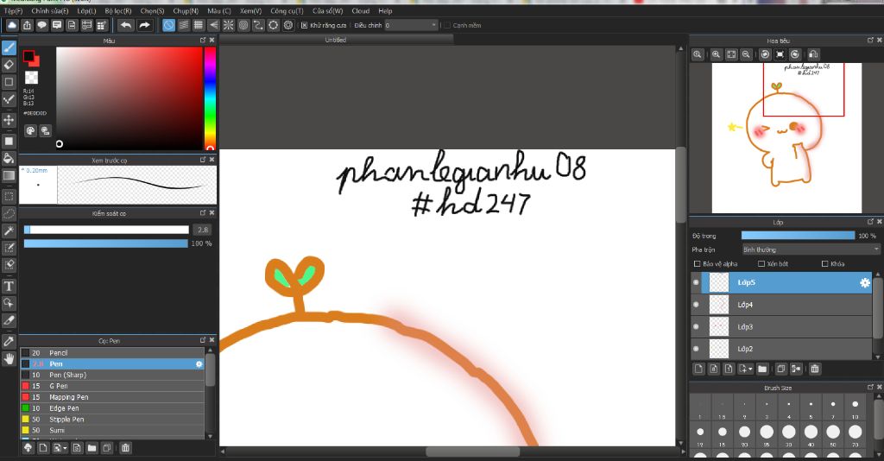
Task: Open the Lớp(L) menu
Action: click(86, 10)
